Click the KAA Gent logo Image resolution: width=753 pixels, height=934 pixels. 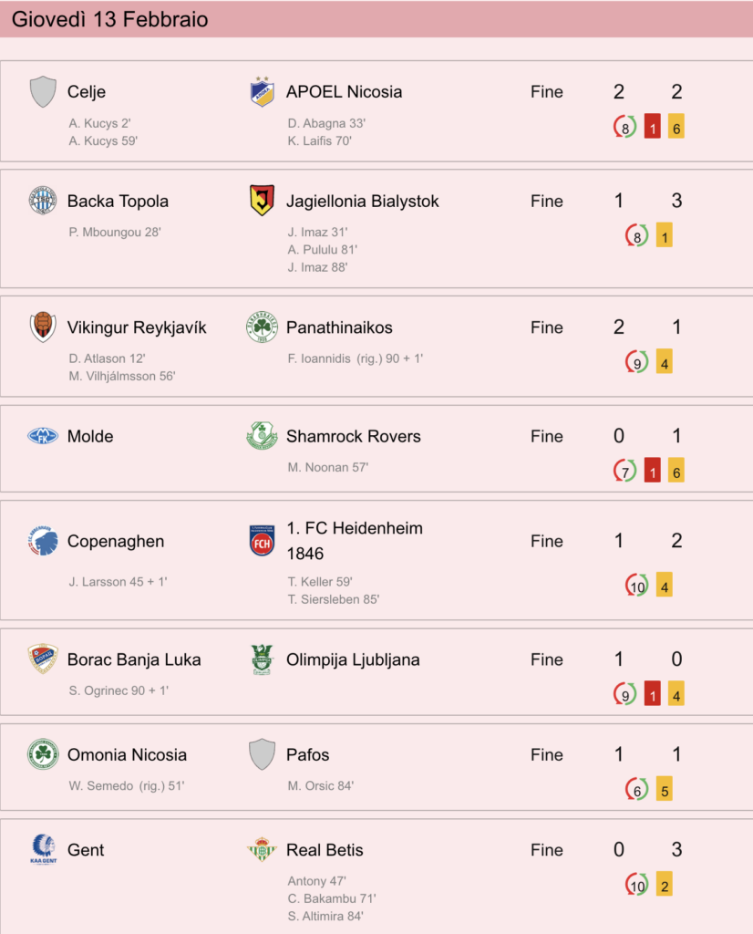pos(43,849)
